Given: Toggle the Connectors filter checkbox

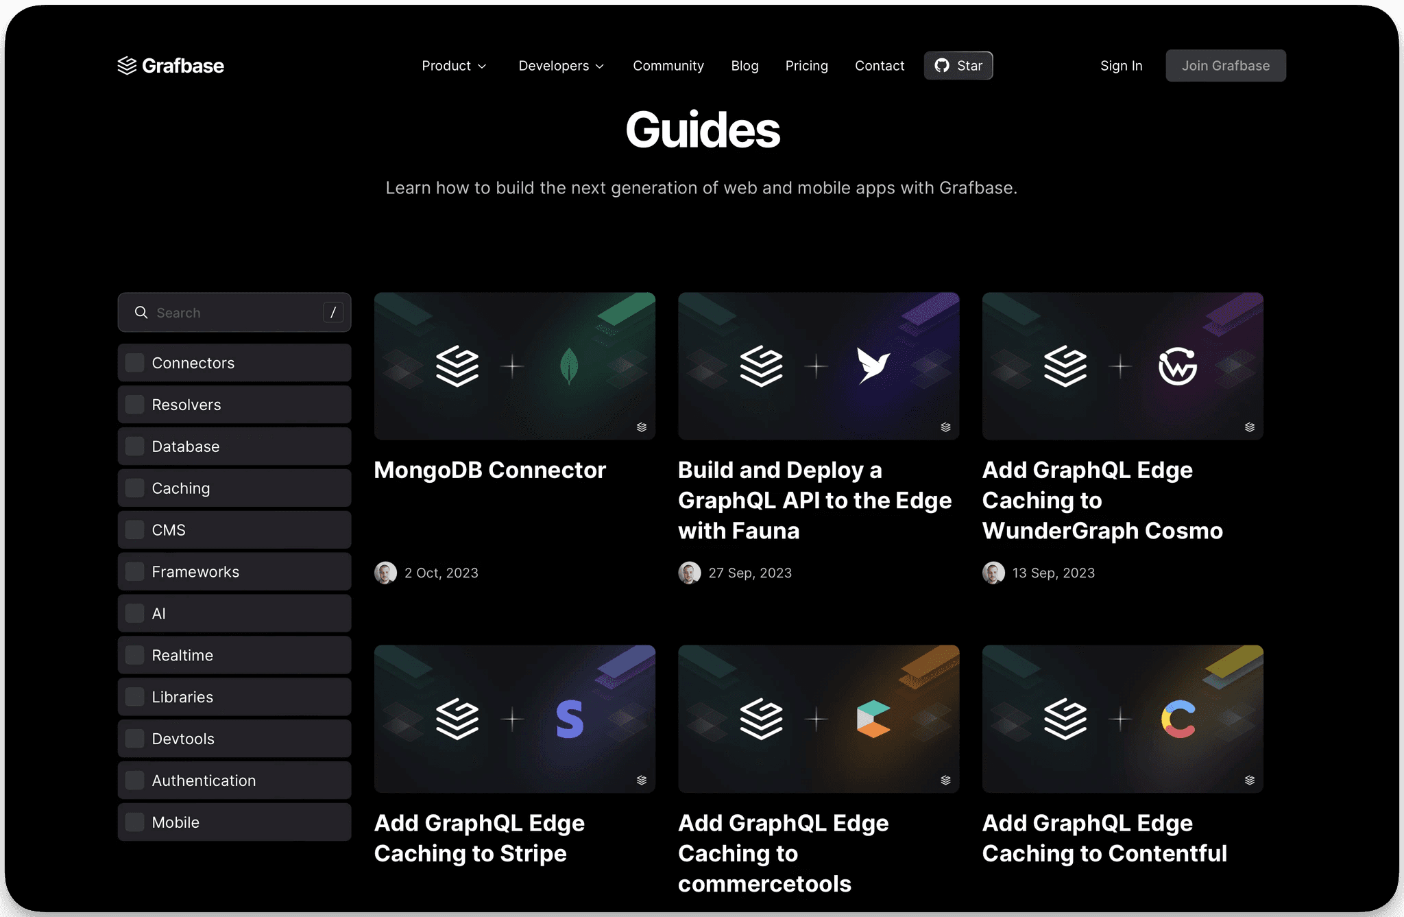Looking at the screenshot, I should coord(135,363).
